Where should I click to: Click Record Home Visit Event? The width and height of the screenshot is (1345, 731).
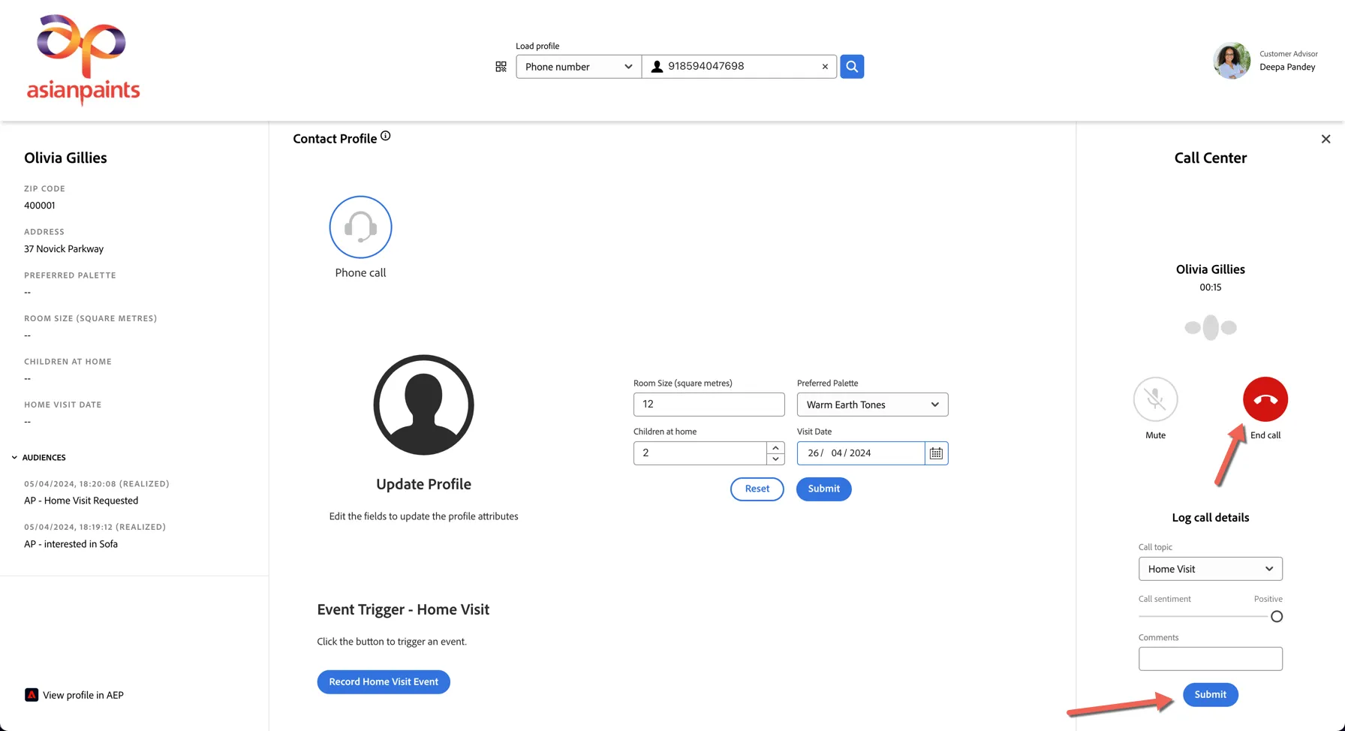coord(384,682)
